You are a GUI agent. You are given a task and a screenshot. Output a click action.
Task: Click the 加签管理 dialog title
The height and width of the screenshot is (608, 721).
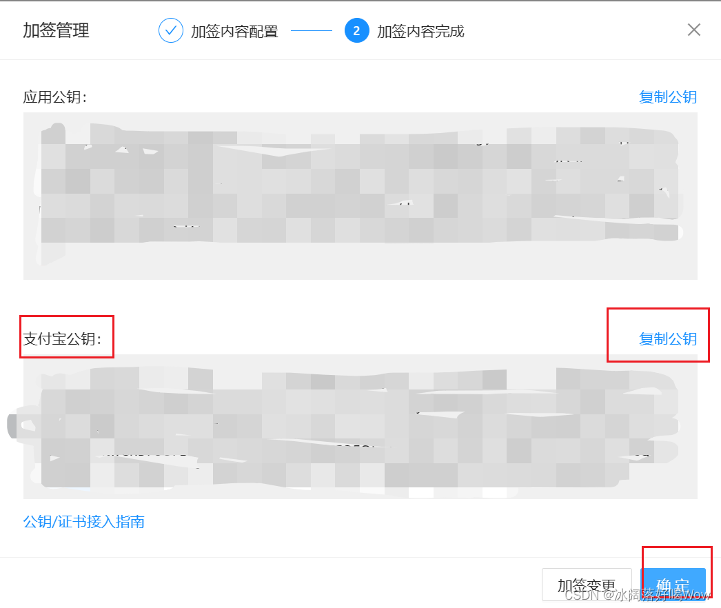coord(56,30)
